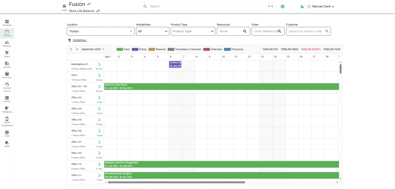Open Resources in the sidebar
Image resolution: width=395 pixels, height=189 pixels.
point(7,74)
